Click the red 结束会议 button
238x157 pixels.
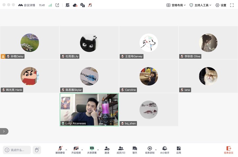click(x=228, y=150)
